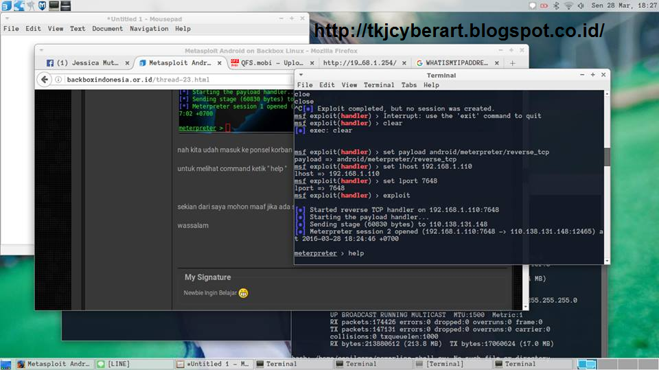Open the BackBox main menu icon
This screenshot has width=659, height=370.
tap(6, 5)
